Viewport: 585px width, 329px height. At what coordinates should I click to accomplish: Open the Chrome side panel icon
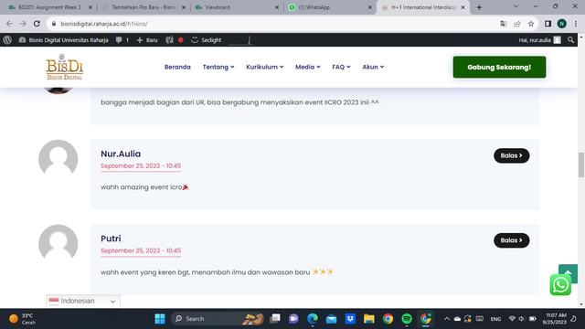click(548, 24)
